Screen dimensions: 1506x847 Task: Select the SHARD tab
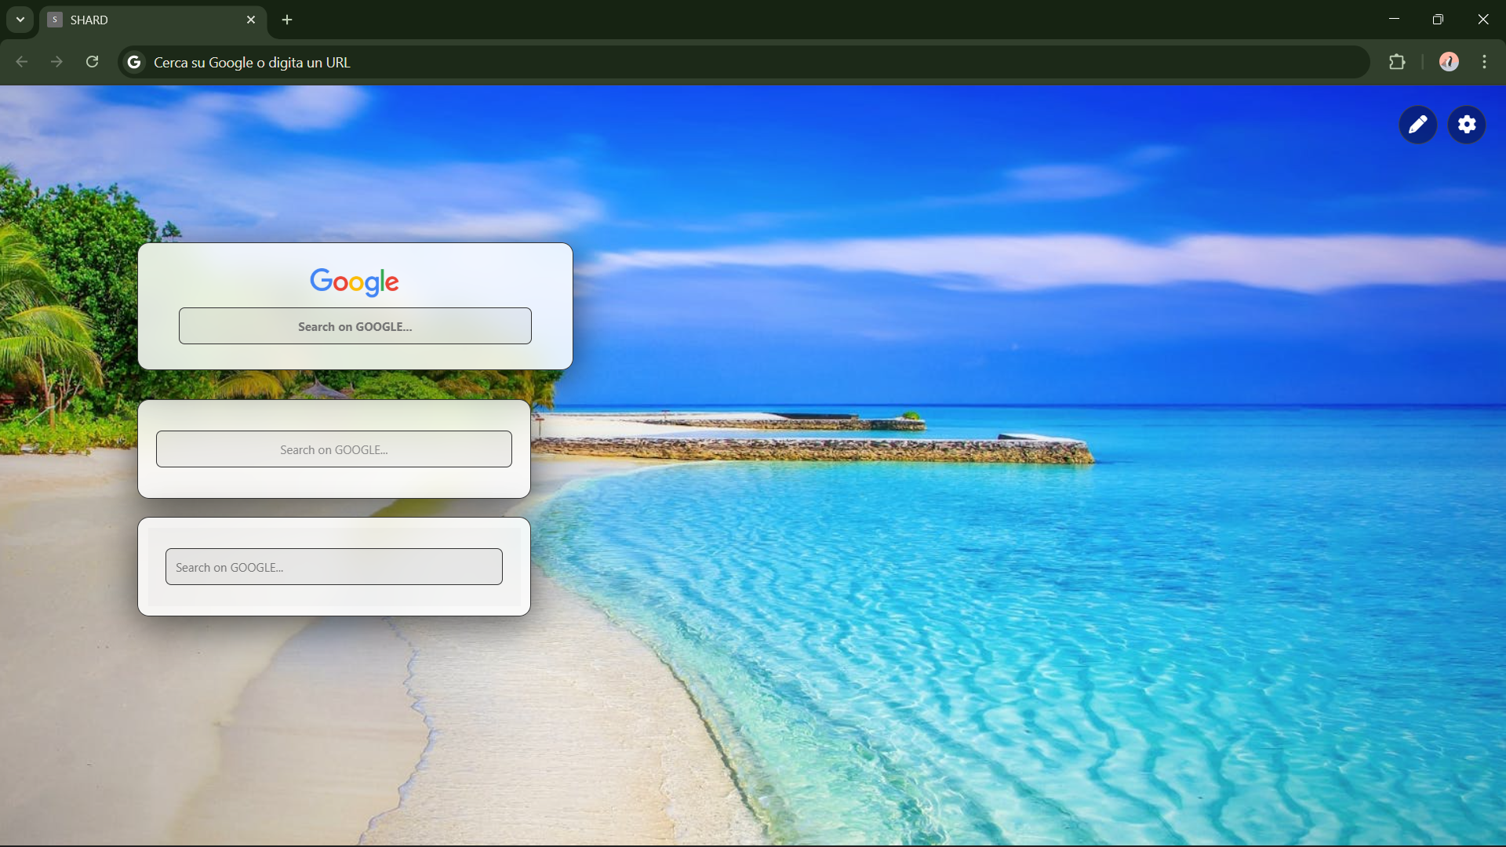141,20
